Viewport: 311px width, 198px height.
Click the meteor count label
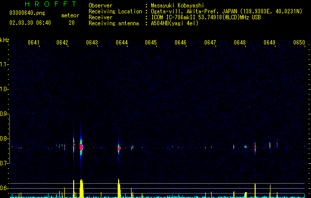(x=70, y=15)
